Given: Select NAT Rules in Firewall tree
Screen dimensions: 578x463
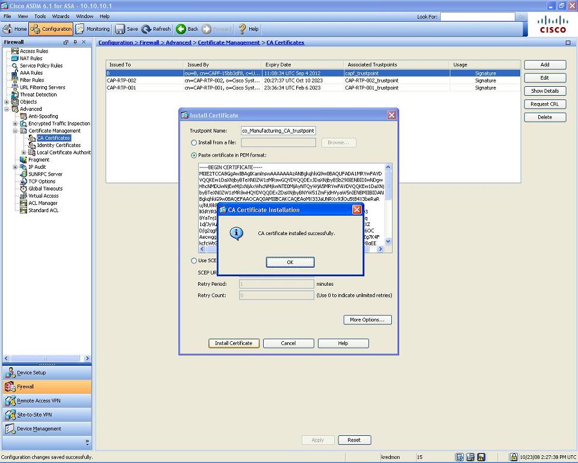Looking at the screenshot, I should (31, 58).
